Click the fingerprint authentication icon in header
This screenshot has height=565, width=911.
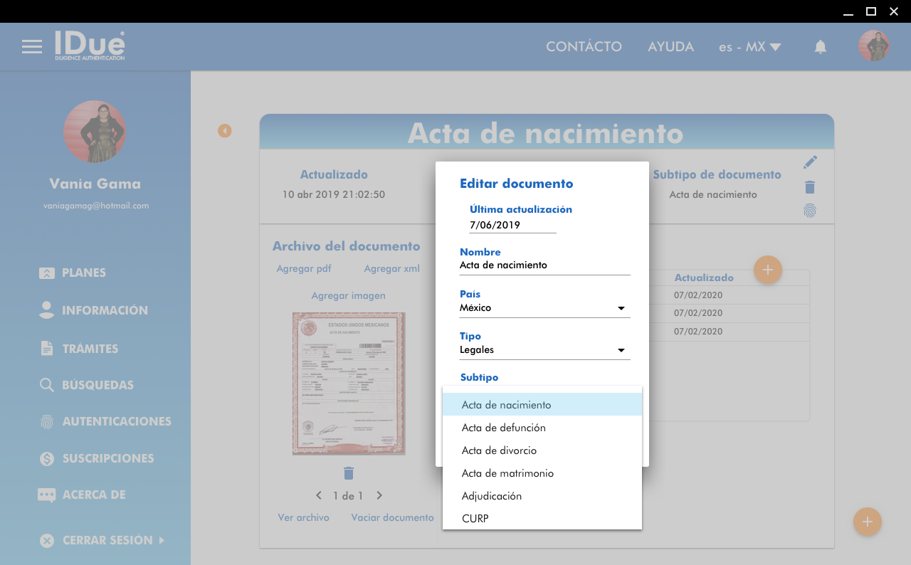(810, 211)
